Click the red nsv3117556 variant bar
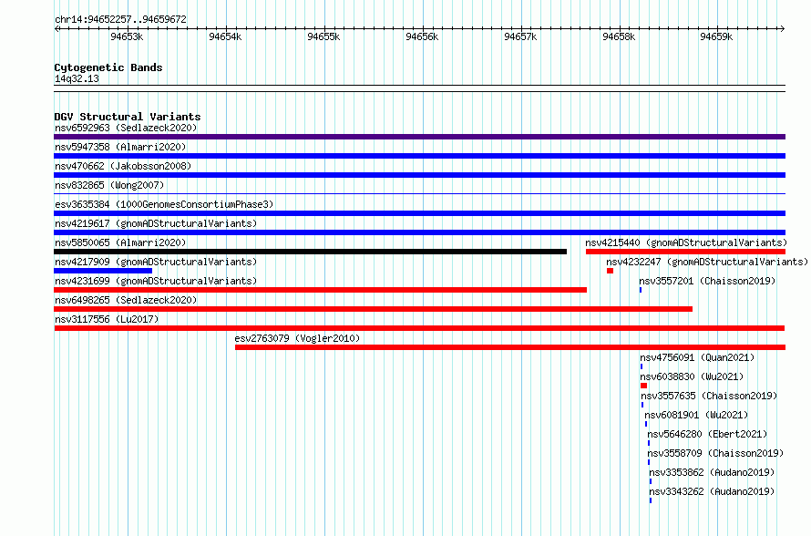Viewport: 811px width, 536px height. (x=419, y=328)
